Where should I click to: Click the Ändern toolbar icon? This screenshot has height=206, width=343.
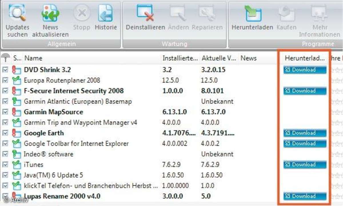point(178,13)
